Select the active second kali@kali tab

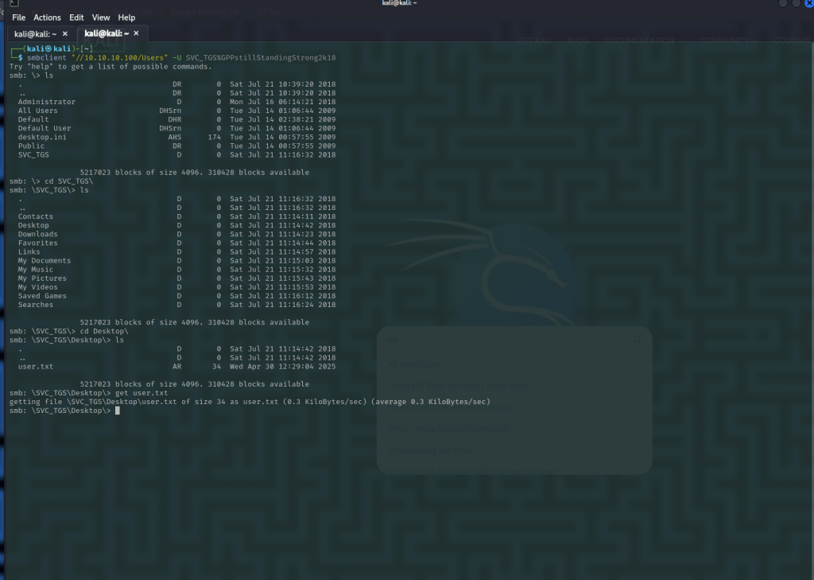[106, 33]
